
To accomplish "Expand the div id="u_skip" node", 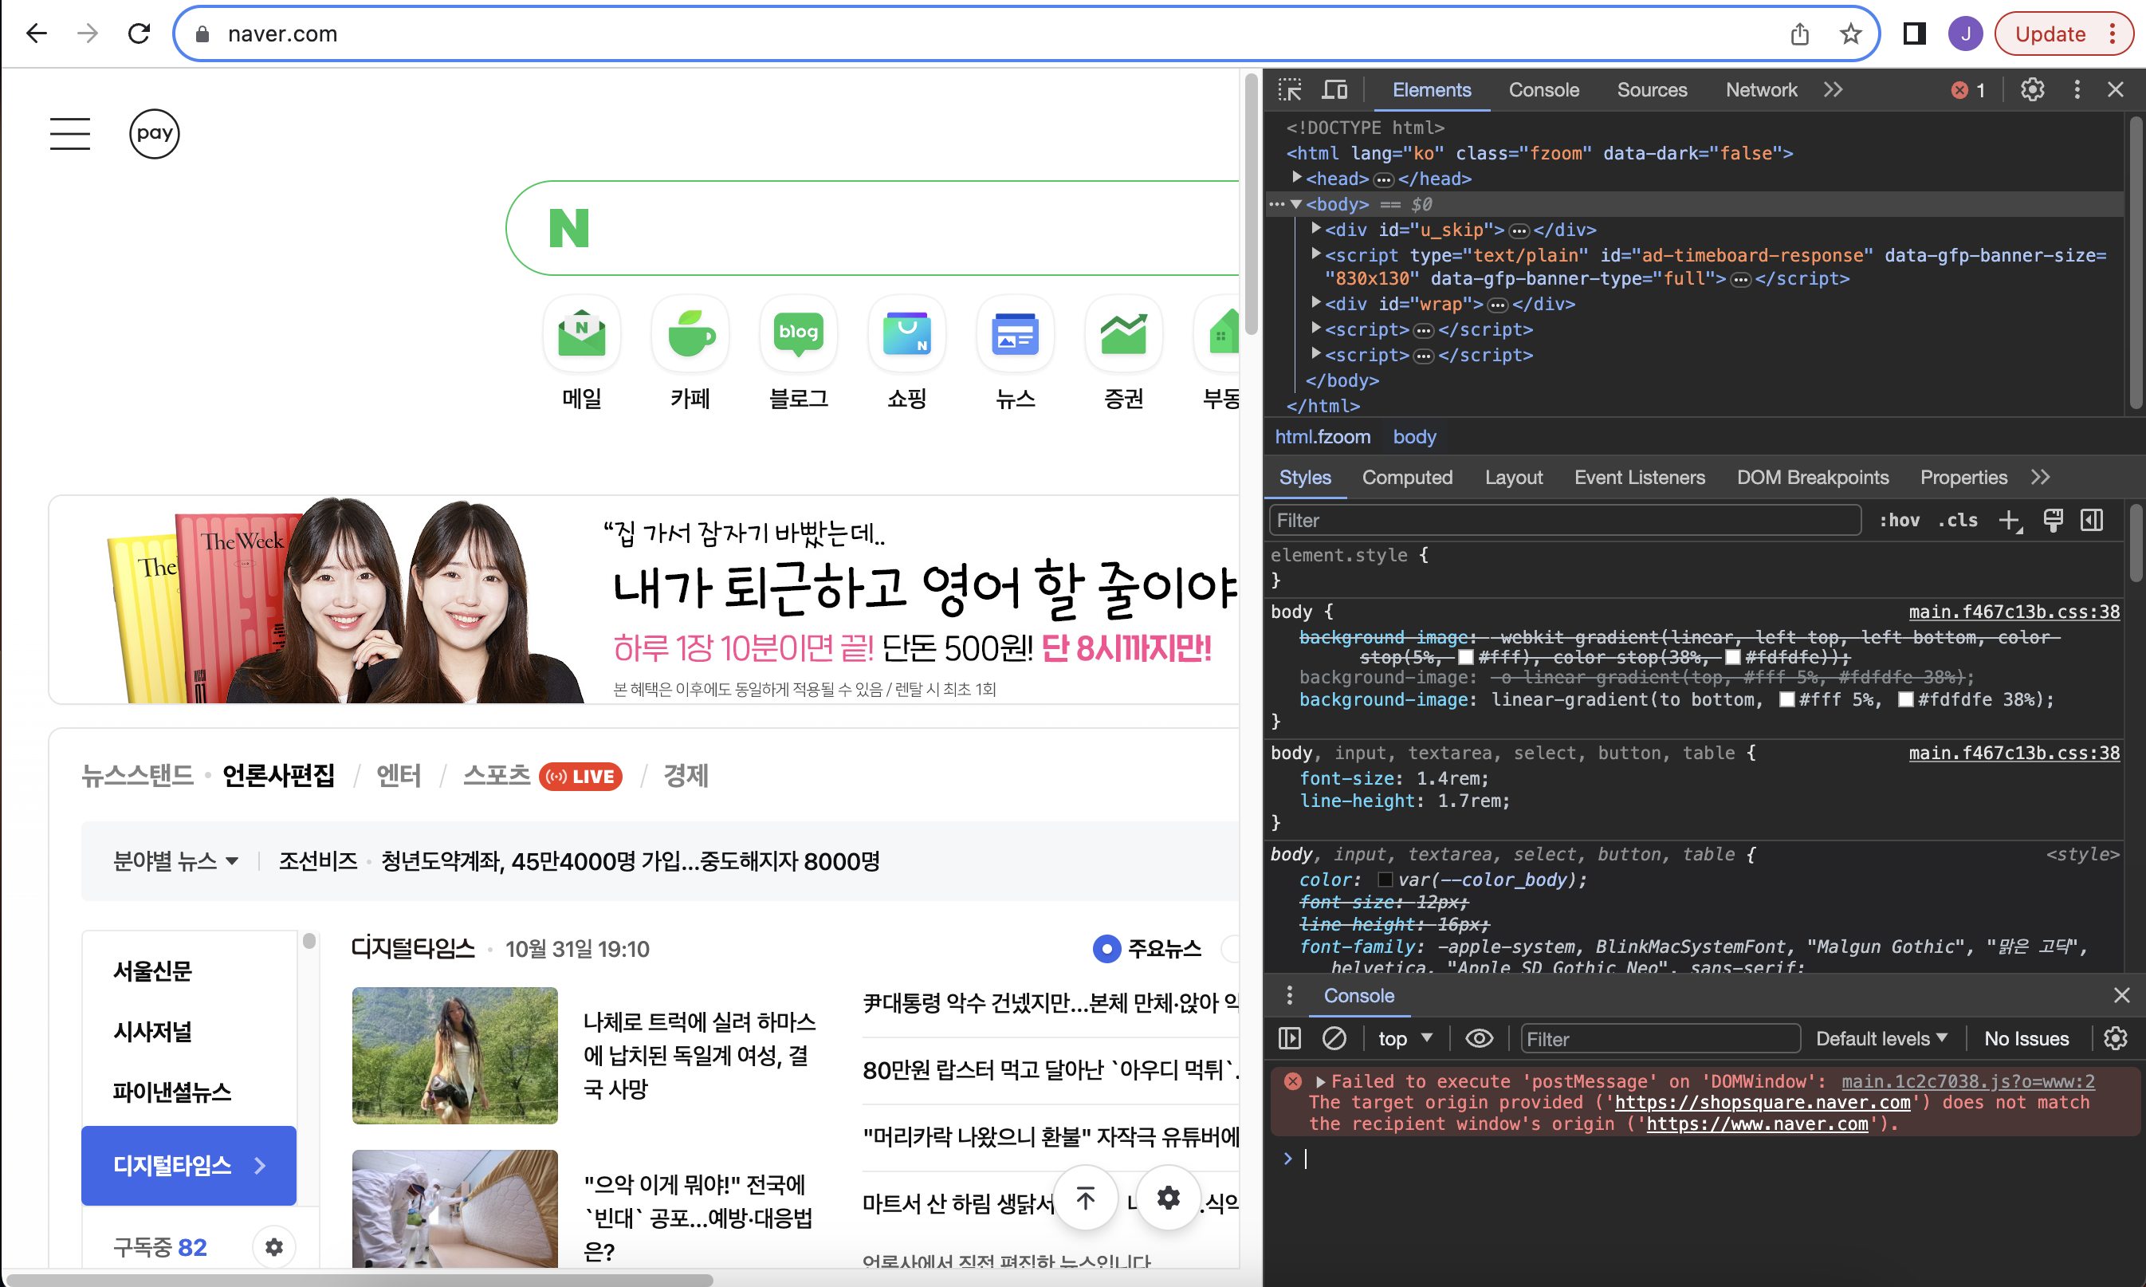I will pos(1315,229).
